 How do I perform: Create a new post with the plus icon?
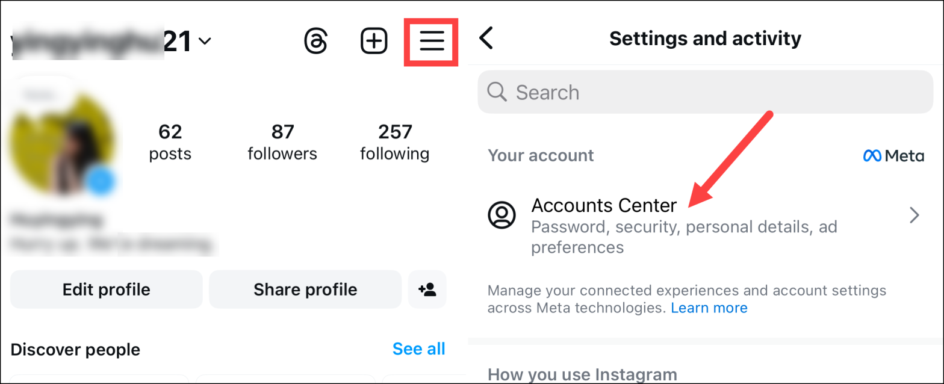[x=374, y=40]
